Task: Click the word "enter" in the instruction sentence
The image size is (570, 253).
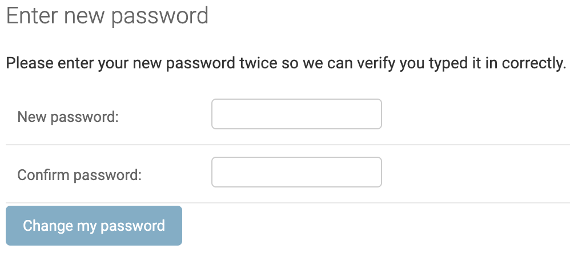Action: tap(77, 63)
